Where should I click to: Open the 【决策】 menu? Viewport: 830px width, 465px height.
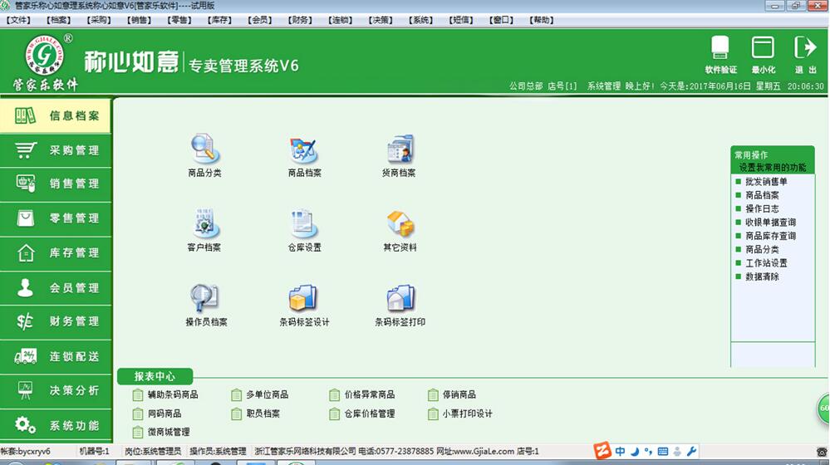(x=381, y=20)
